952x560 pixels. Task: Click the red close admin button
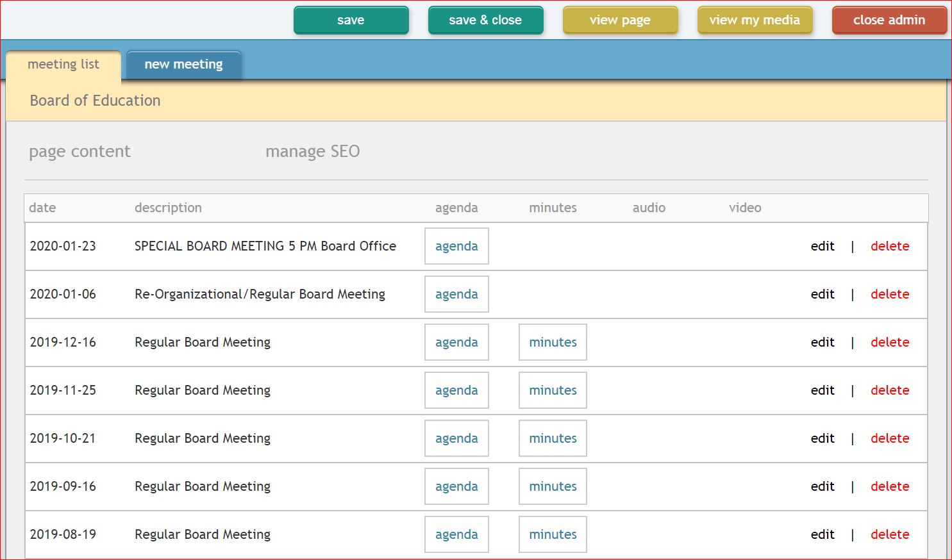(x=889, y=20)
